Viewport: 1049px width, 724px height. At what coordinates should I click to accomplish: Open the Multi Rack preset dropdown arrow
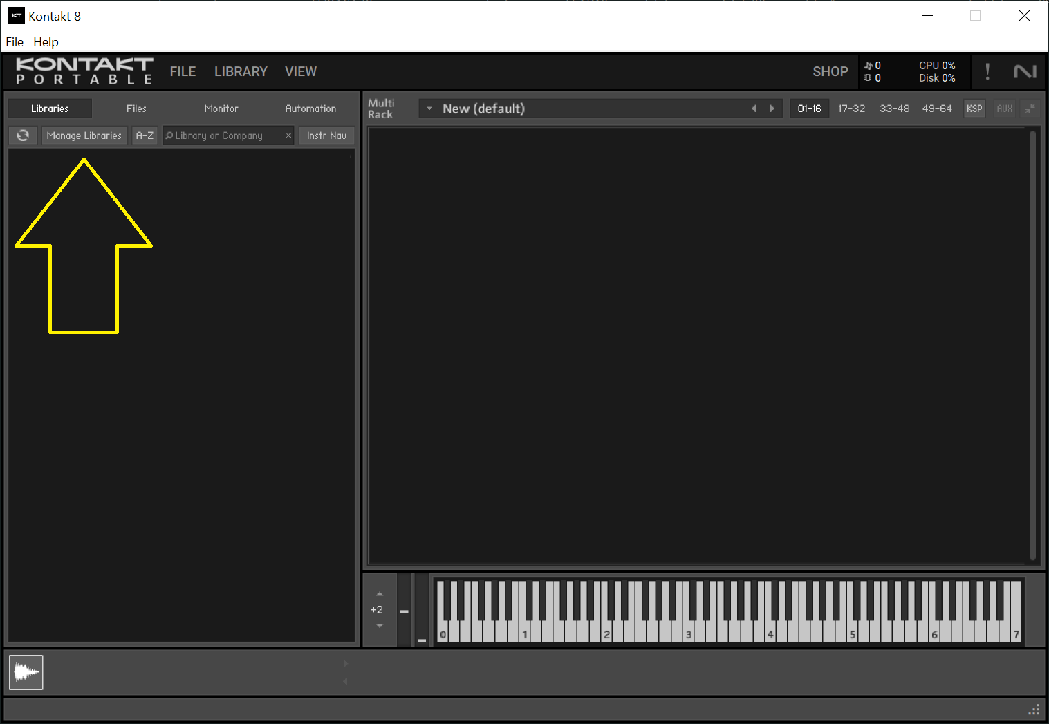coord(429,109)
